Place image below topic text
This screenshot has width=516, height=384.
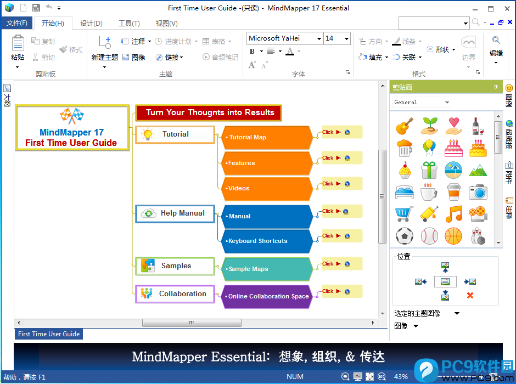445,295
